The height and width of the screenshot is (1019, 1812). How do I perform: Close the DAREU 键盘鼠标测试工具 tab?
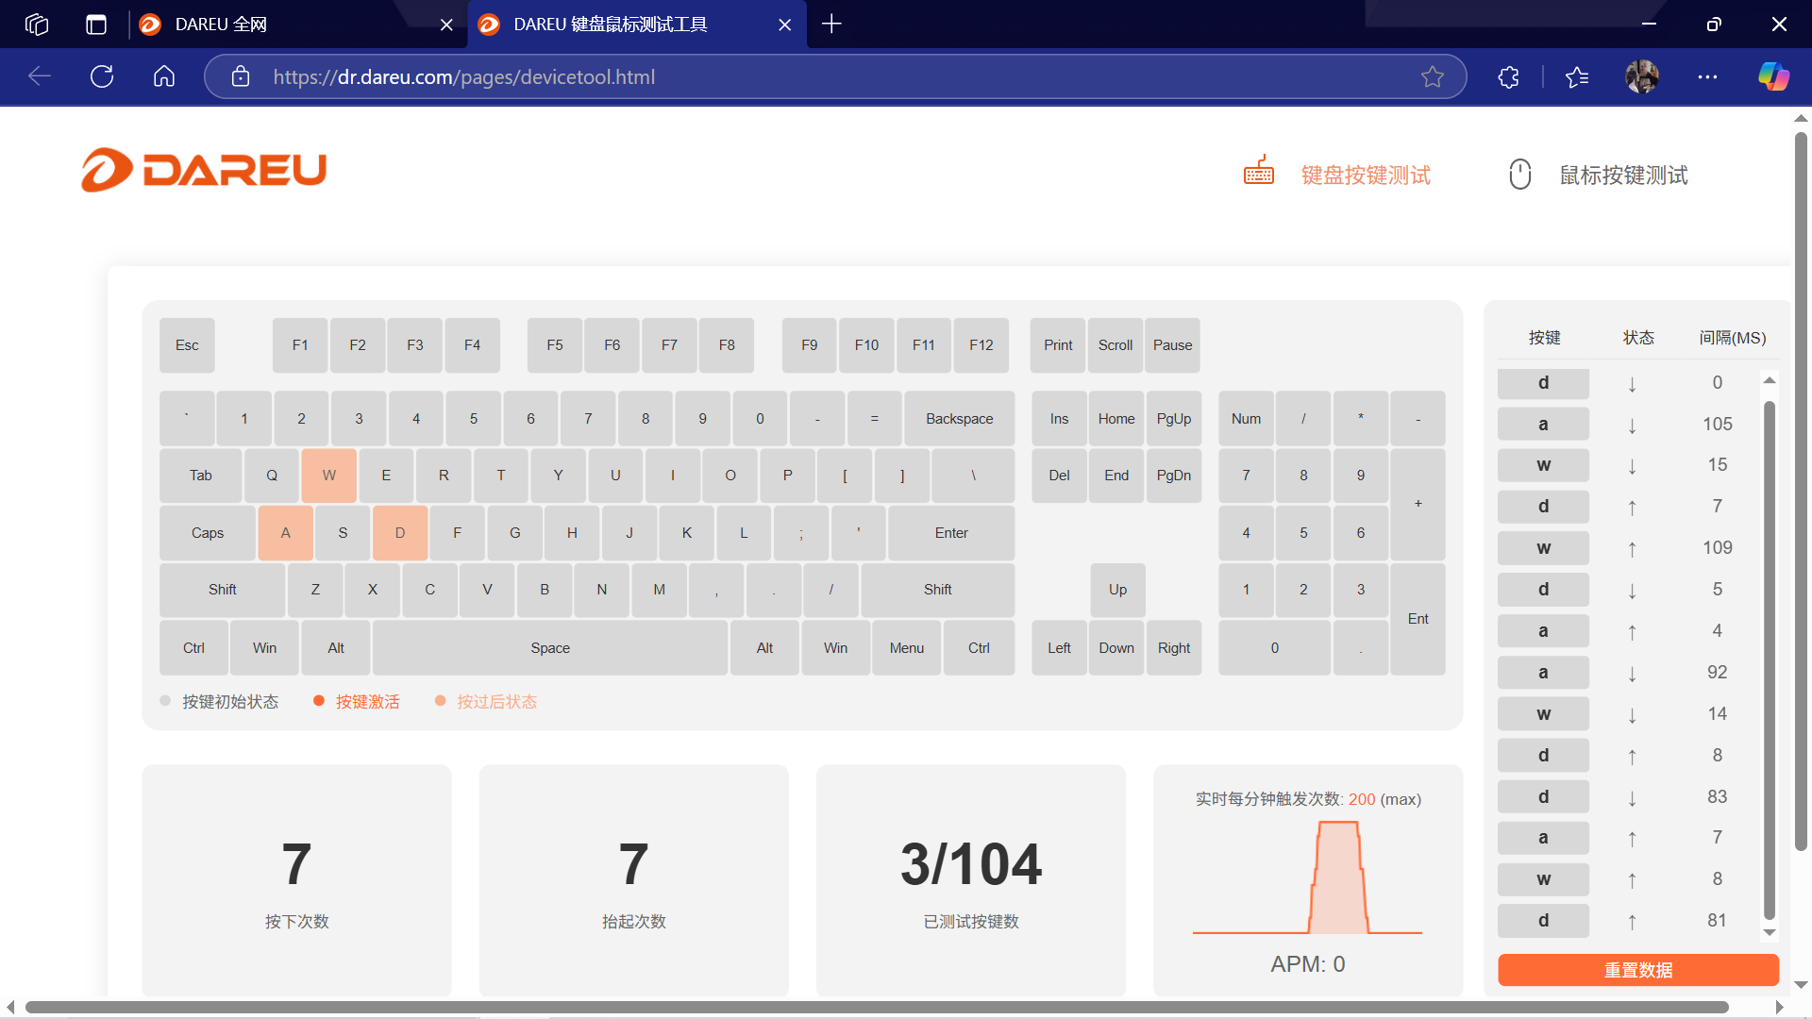[x=784, y=25]
